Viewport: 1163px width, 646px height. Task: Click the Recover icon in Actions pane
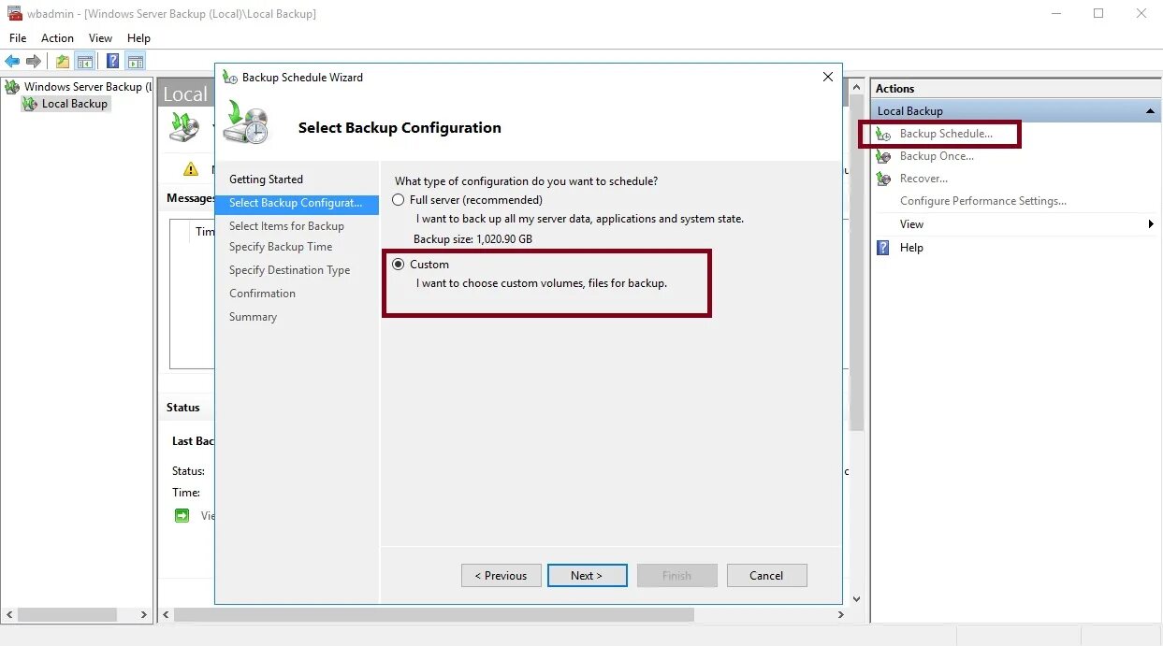[x=883, y=179]
